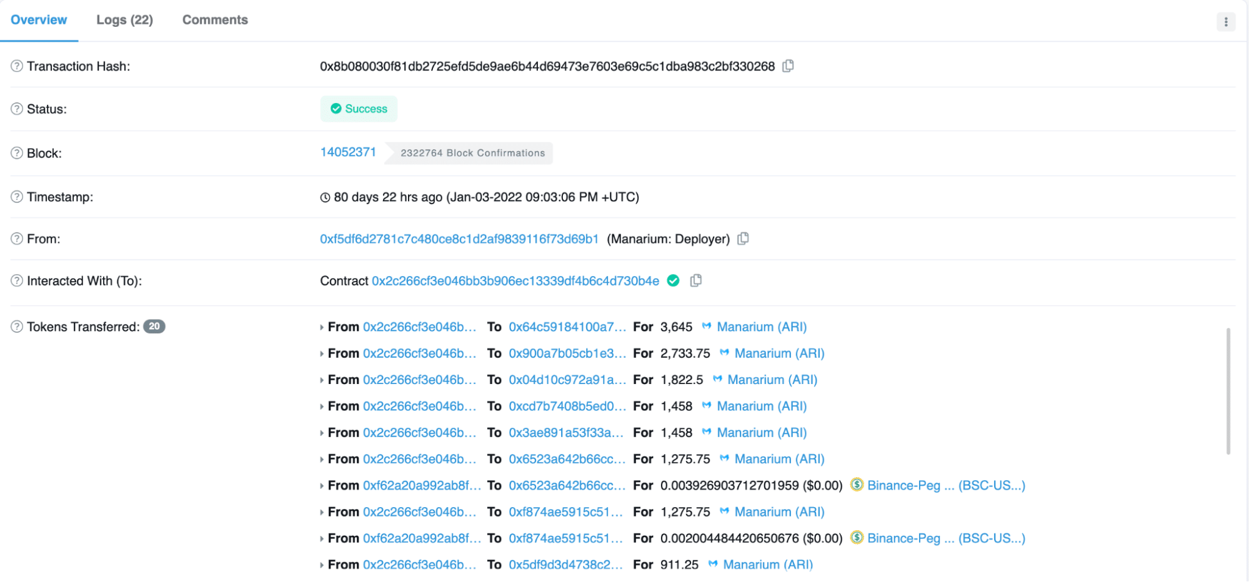The height and width of the screenshot is (582, 1249).
Task: Open recipient 0xf874ae5915c51 in 1,275.75 row
Action: (x=566, y=511)
